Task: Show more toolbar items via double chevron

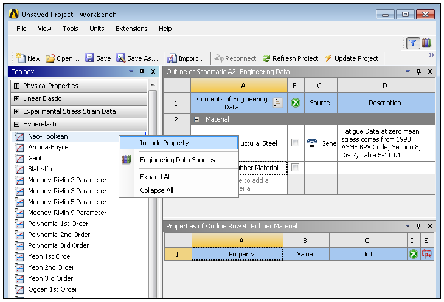Action: [x=432, y=55]
